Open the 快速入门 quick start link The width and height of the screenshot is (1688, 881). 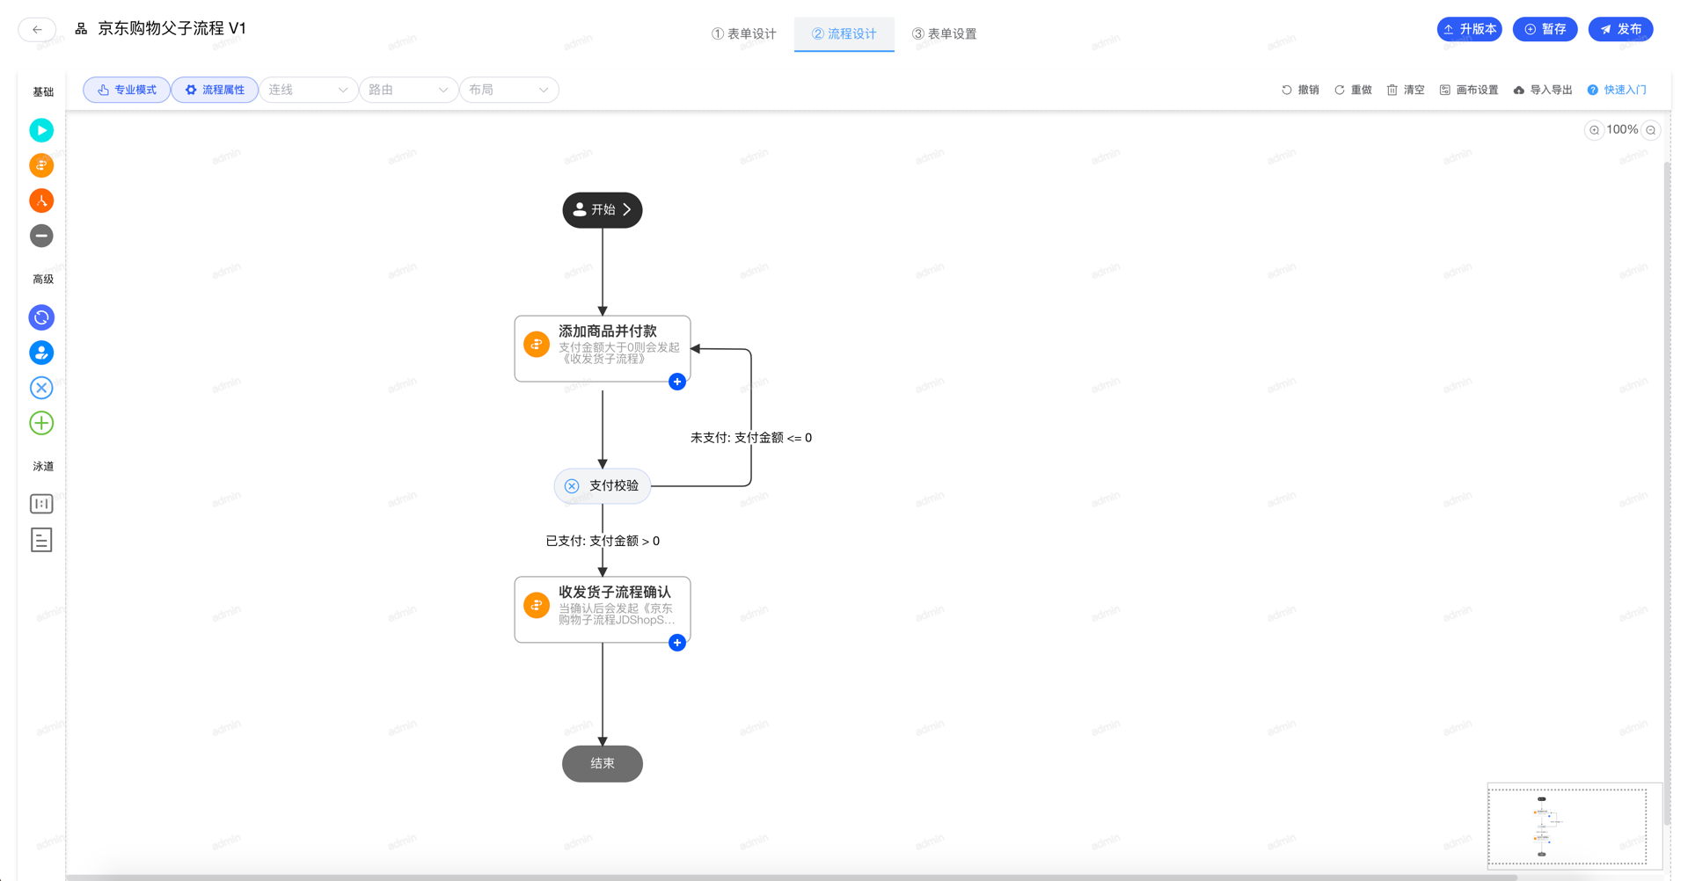[1617, 90]
